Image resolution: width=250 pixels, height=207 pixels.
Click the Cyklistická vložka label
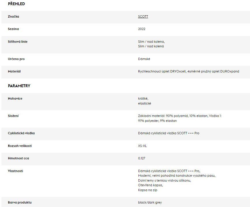coord(21,133)
